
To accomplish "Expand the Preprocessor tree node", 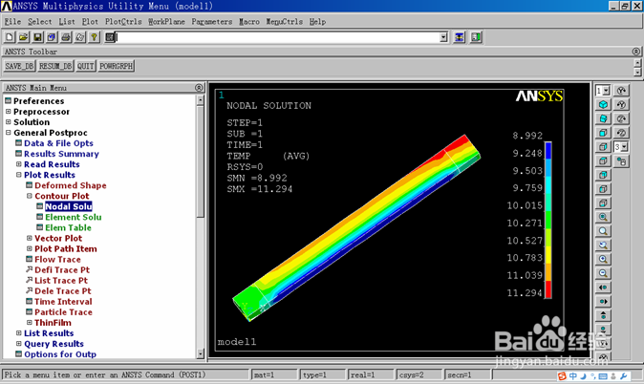I will pyautogui.click(x=8, y=112).
